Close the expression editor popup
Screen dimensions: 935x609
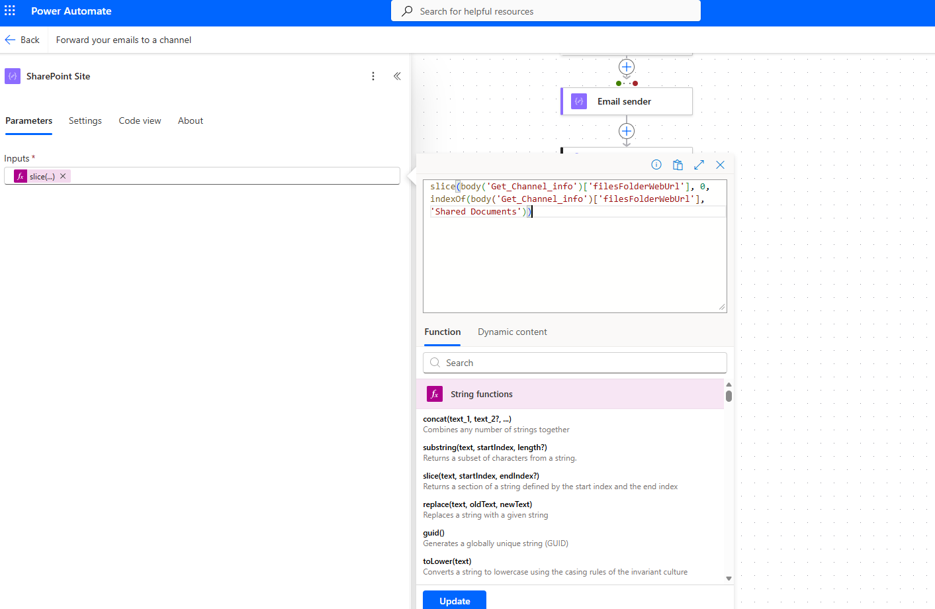720,165
